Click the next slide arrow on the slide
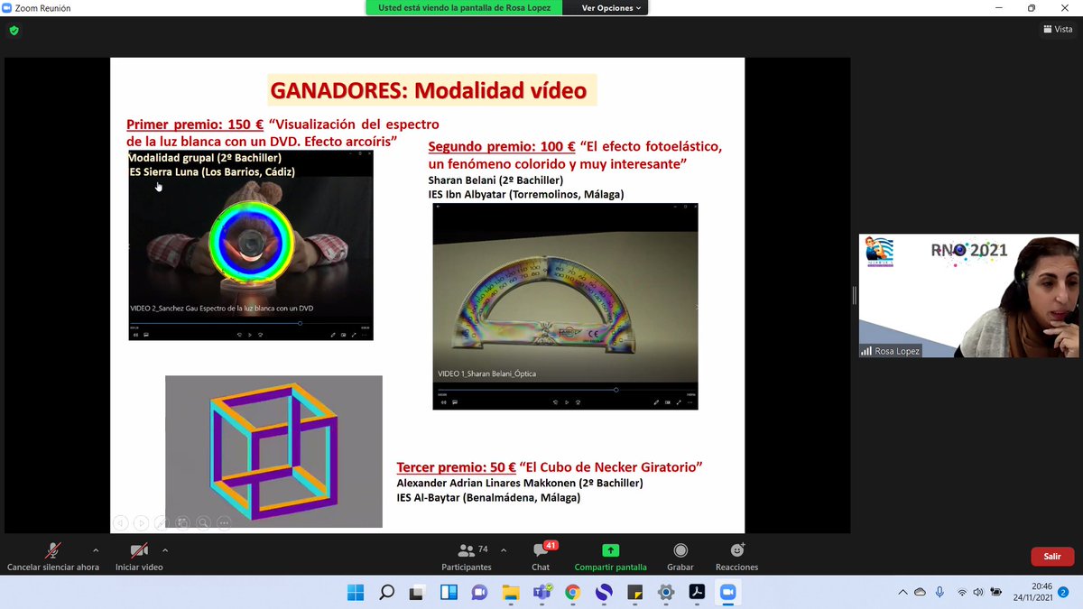 point(141,521)
